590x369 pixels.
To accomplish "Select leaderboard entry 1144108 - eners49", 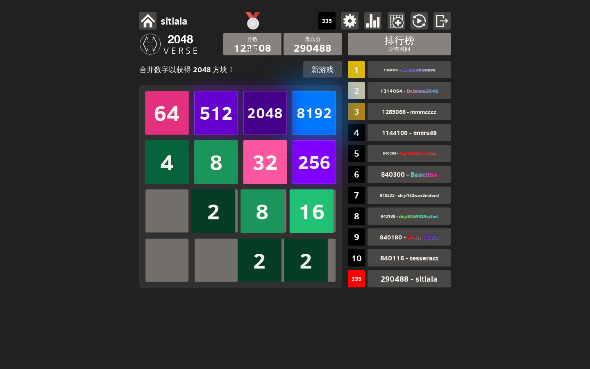I will coord(409,132).
